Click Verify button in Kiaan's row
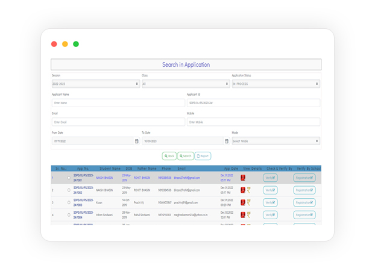Image resolution: width=375 pixels, height=271 pixels. (x=270, y=203)
